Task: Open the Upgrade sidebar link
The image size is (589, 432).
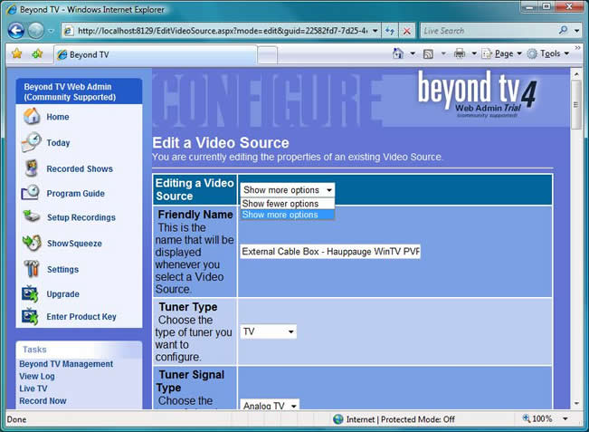Action: click(x=62, y=294)
